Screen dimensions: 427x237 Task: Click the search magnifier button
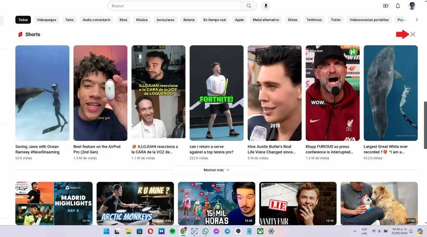tap(249, 6)
